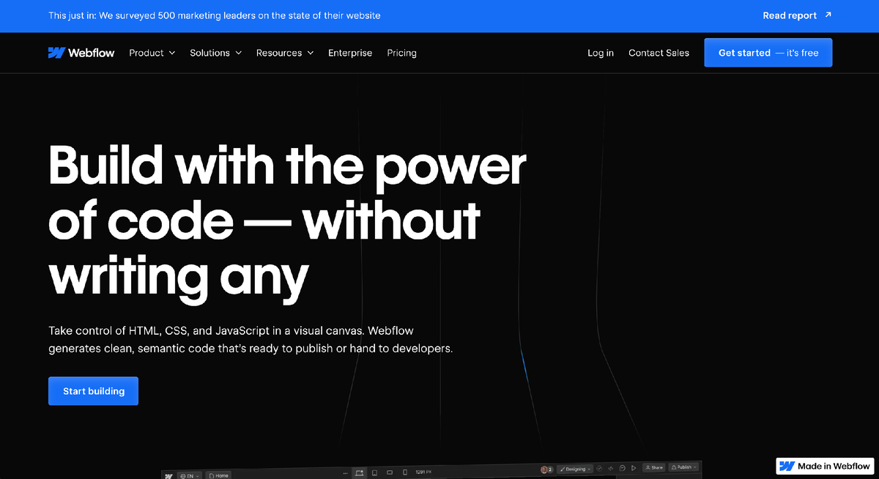Open the Designing mode dropdown
879x479 pixels.
click(x=575, y=469)
